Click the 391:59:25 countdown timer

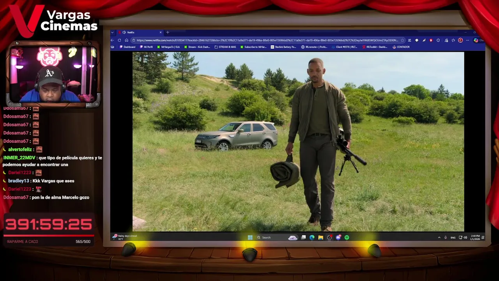point(48,224)
